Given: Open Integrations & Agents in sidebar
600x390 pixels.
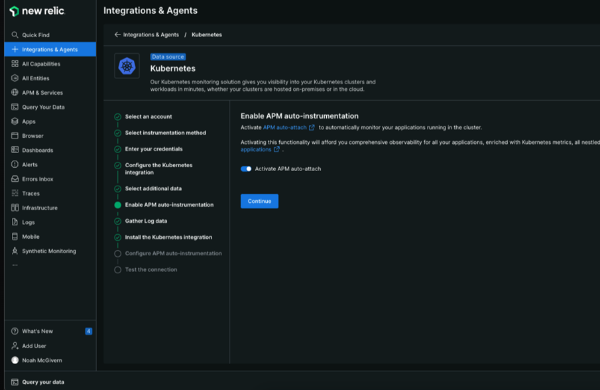Looking at the screenshot, I should pyautogui.click(x=50, y=49).
